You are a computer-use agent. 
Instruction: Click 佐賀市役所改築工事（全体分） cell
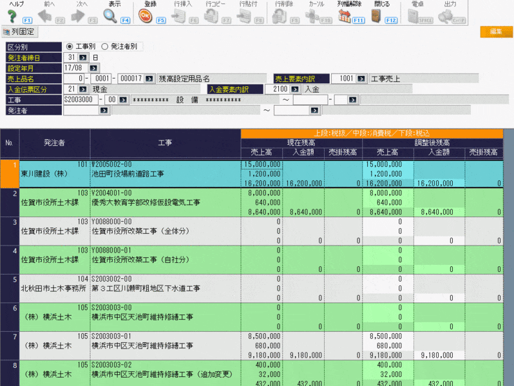click(140, 231)
